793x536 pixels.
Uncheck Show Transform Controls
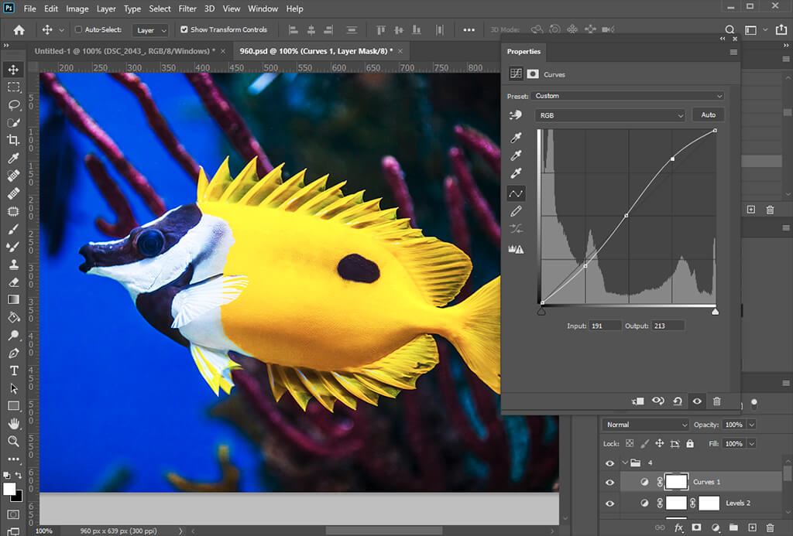tap(184, 30)
